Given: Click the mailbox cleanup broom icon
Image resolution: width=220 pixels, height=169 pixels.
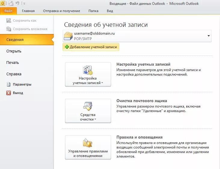Looking at the screenshot, I should click(x=88, y=106).
